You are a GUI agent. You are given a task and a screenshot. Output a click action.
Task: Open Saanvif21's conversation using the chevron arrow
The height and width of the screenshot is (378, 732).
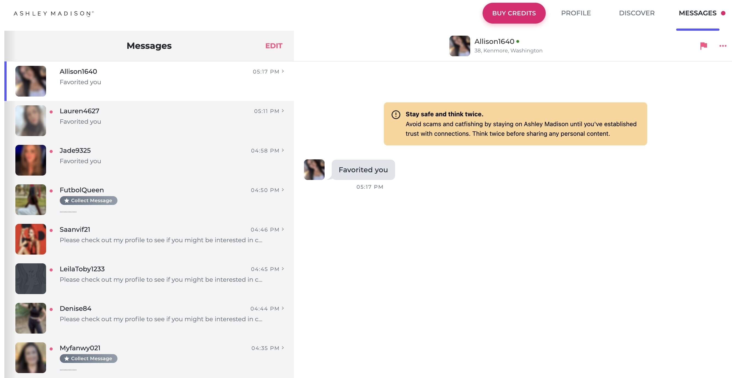pyautogui.click(x=283, y=229)
